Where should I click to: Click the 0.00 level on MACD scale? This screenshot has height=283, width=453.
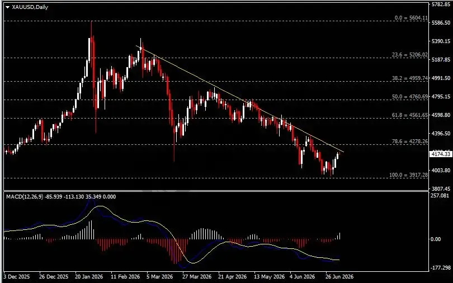tap(435, 239)
